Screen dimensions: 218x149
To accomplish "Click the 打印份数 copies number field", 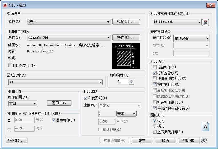I will (123, 81).
